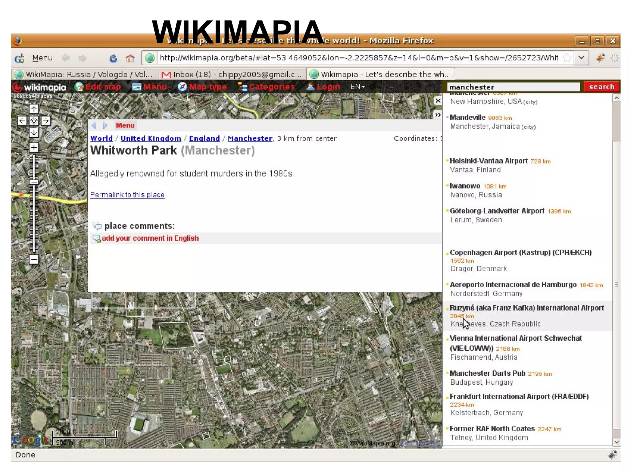Image resolution: width=630 pixels, height=472 pixels.
Task: Select the Helsinki-Vantaa Airport result
Action: coord(488,161)
